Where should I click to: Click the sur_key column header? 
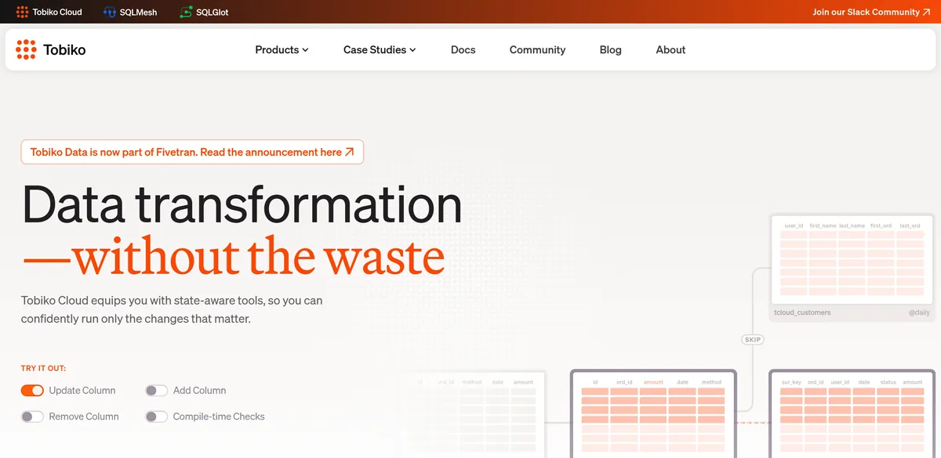(791, 382)
